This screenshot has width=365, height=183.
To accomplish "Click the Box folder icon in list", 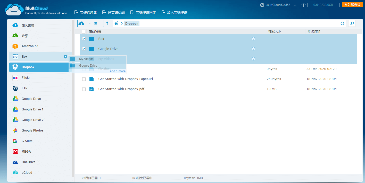I will point(92,39).
